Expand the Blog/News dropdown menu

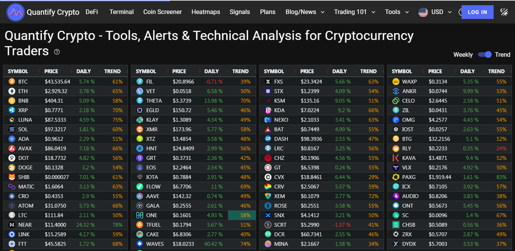305,12
